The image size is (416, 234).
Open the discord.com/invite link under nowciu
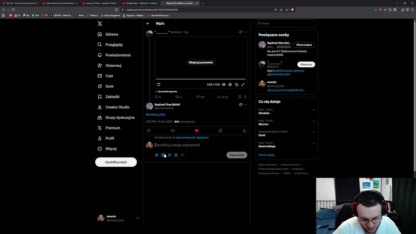pos(286,90)
